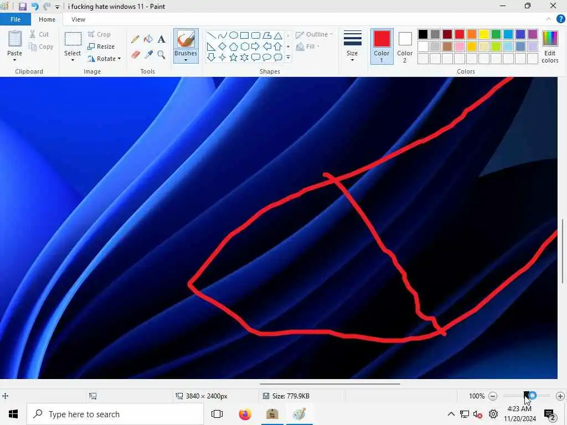Screen dimensions: 567x425
Task: Switch to the Home ribbon tab
Action: pyautogui.click(x=47, y=19)
